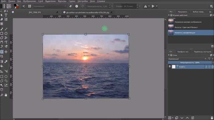Select the Move tool
214x120 pixels.
(6, 52)
